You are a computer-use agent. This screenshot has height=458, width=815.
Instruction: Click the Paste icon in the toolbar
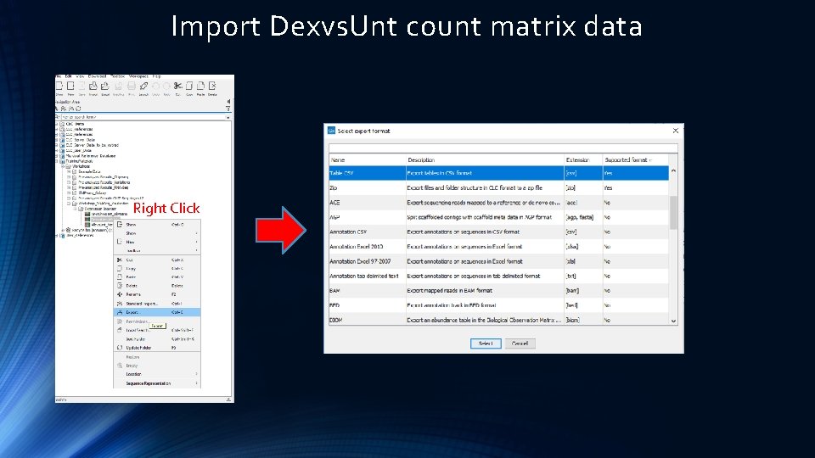[200, 86]
